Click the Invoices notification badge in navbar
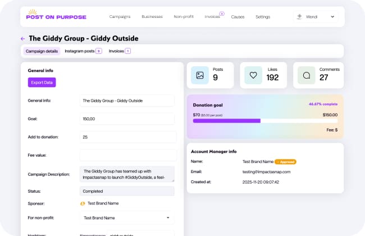Viewport: 365px width, 236px height. [x=221, y=13]
